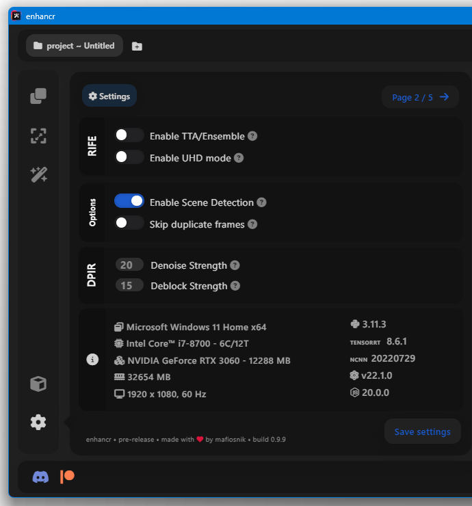Click the DPIR section label
Image resolution: width=472 pixels, height=506 pixels.
point(92,275)
